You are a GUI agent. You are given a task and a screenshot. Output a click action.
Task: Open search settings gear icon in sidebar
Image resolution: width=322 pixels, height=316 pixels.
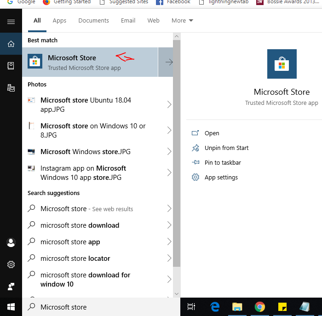pyautogui.click(x=11, y=264)
